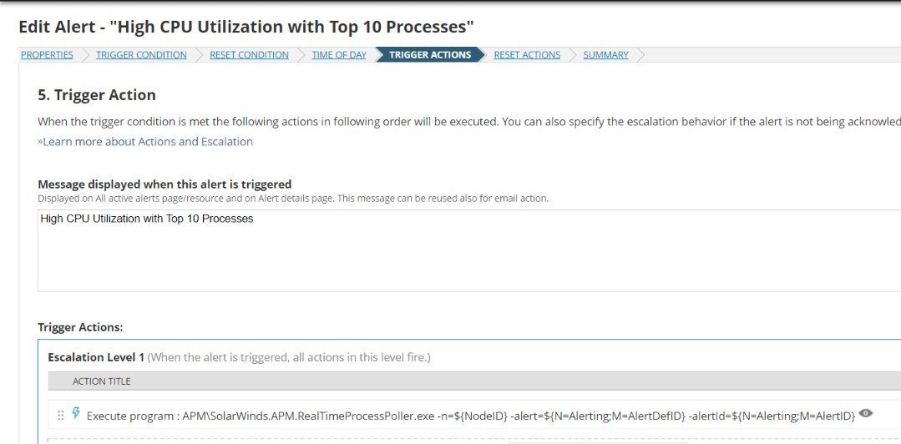
Task: Select the Trigger Actions step
Action: tap(430, 55)
